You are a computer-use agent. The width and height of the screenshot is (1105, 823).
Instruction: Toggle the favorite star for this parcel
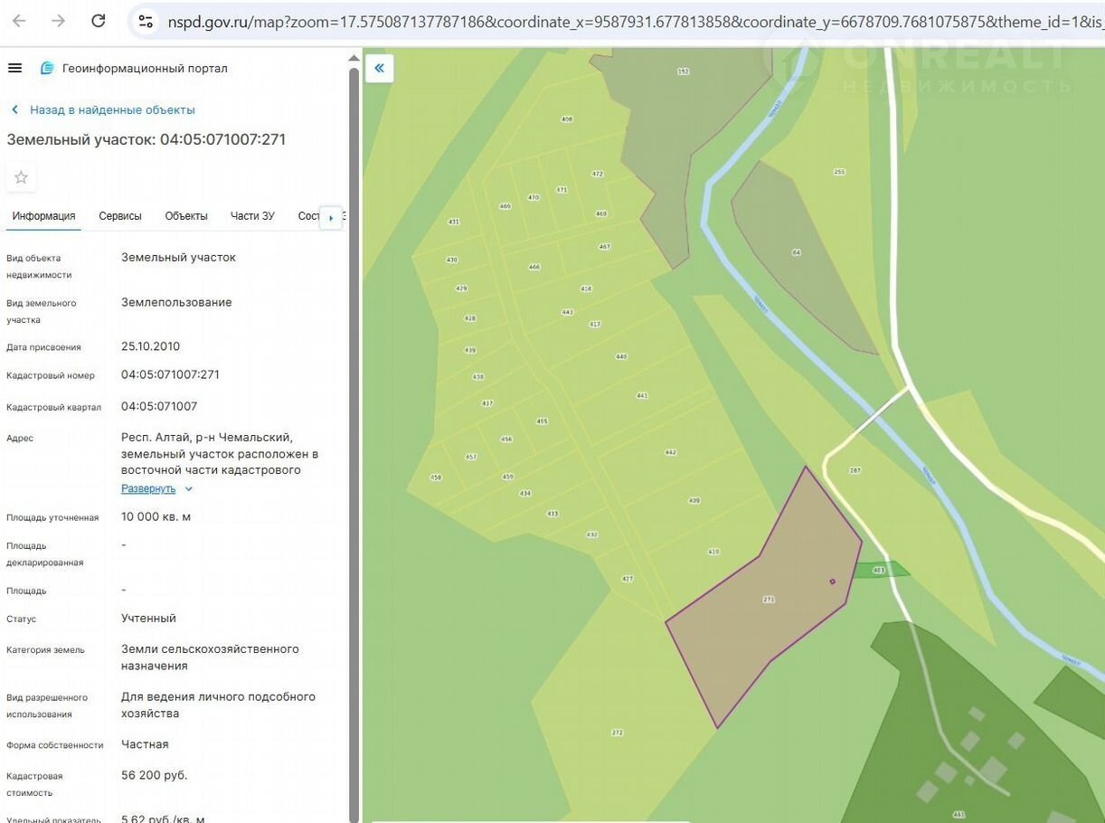(x=21, y=177)
